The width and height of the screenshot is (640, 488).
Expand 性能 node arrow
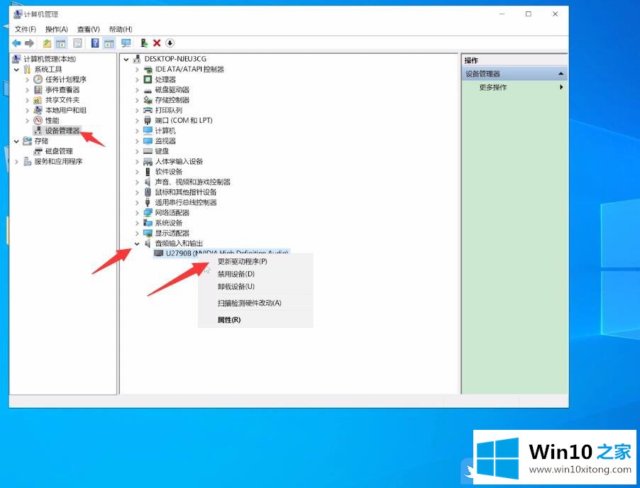click(28, 121)
